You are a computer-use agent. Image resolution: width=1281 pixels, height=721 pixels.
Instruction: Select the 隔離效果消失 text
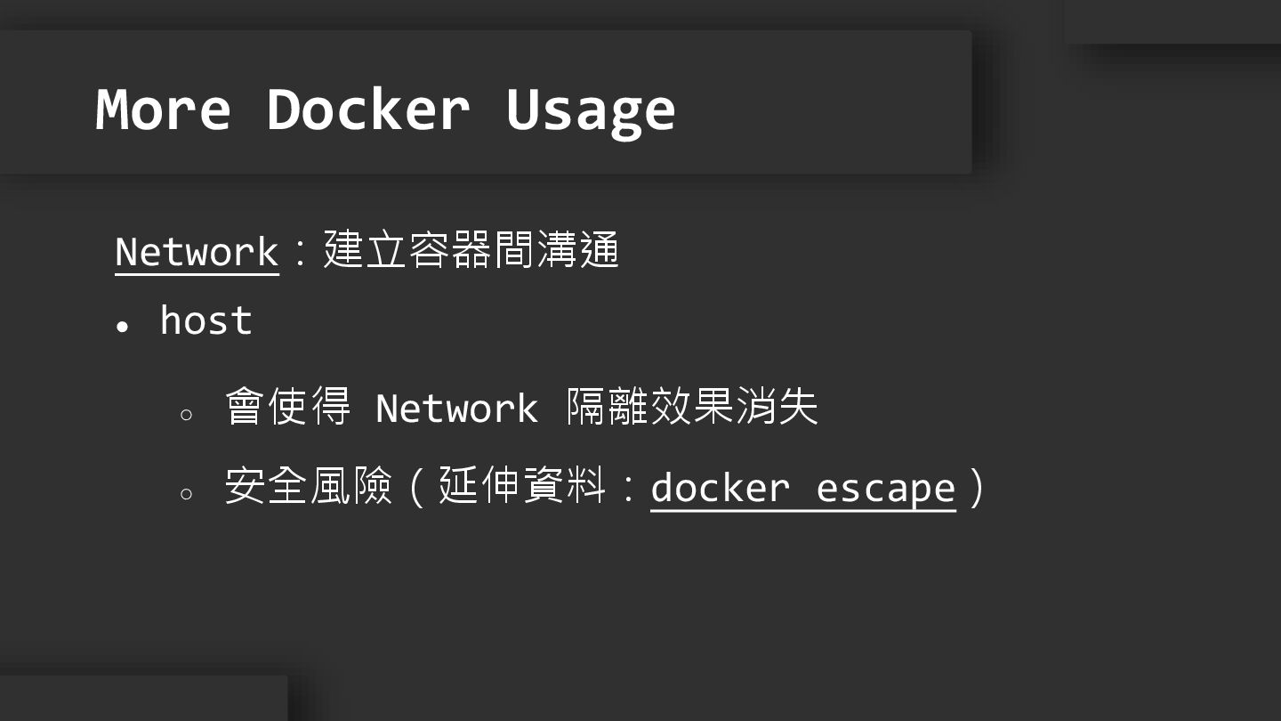[x=691, y=407]
